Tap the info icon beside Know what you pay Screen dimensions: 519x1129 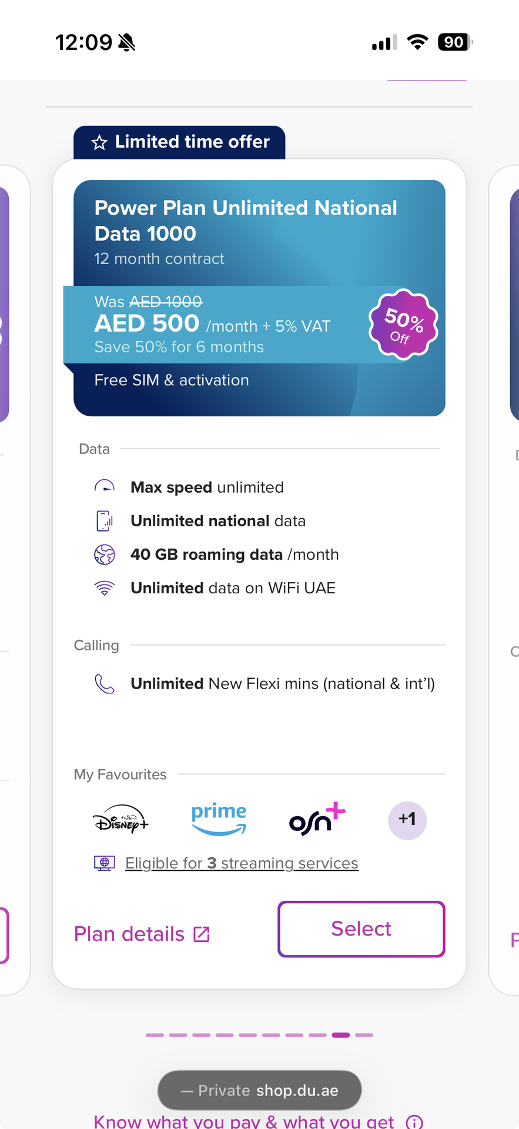click(x=414, y=1122)
